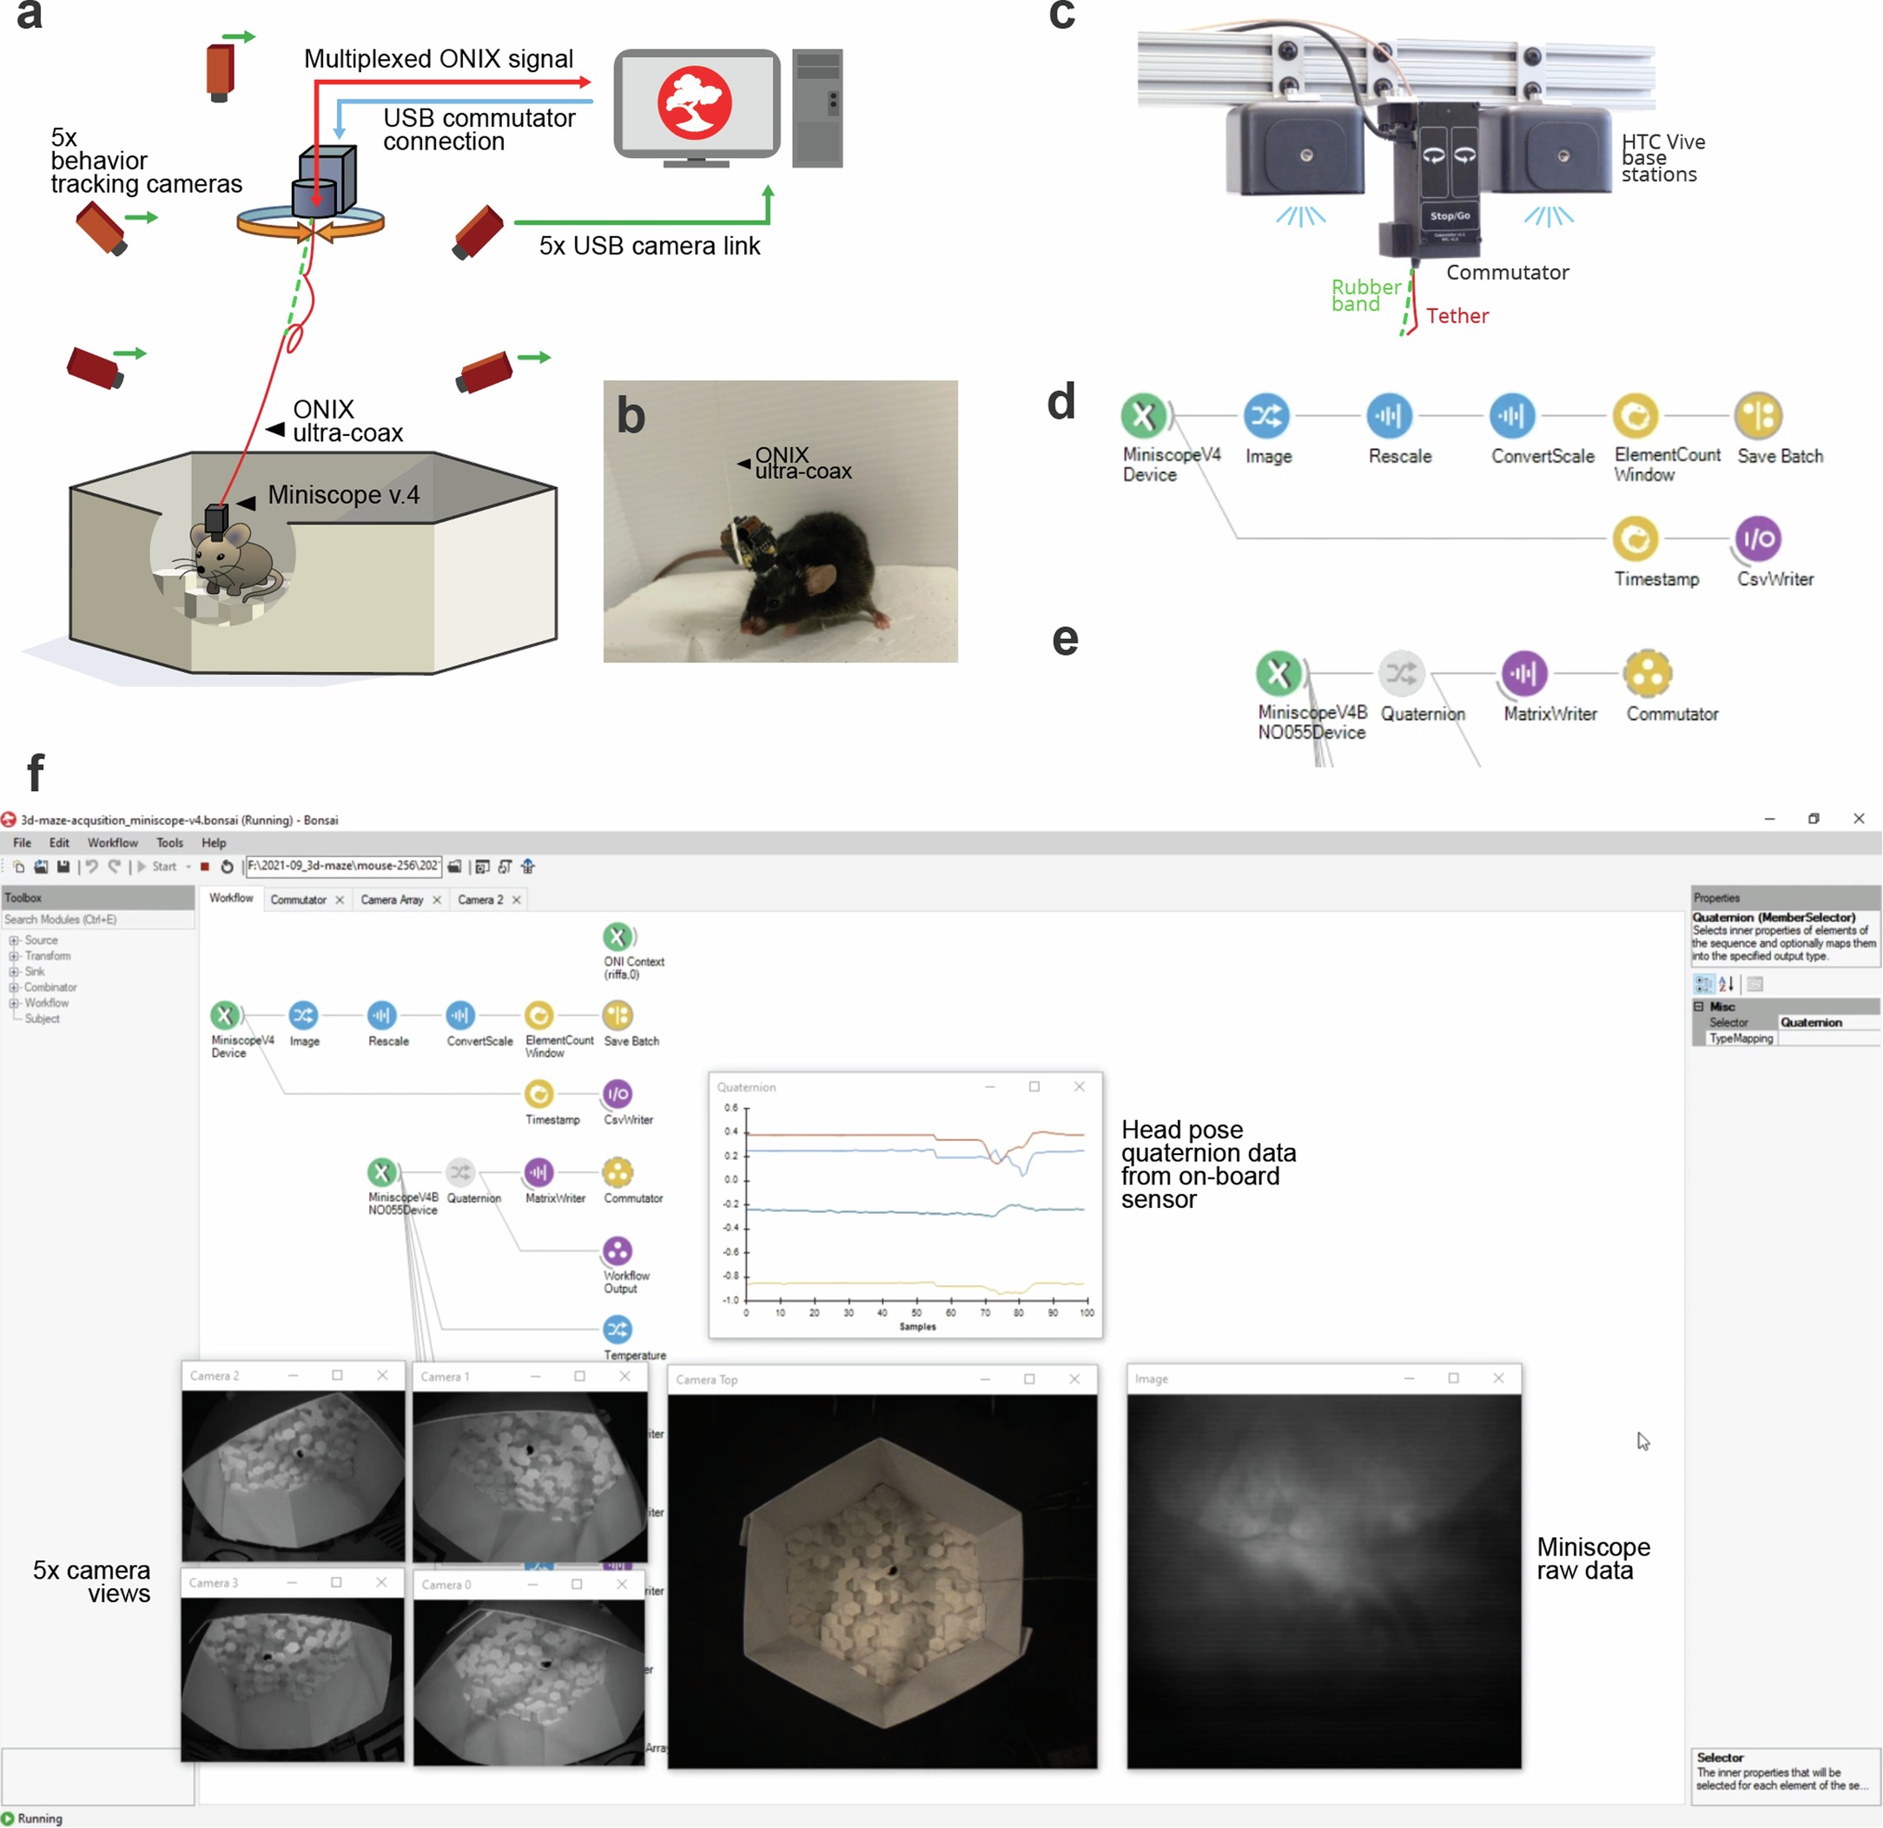Image resolution: width=1883 pixels, height=1828 pixels.
Task: Expand the Combinator category in the Toolbox
Action: [13, 987]
